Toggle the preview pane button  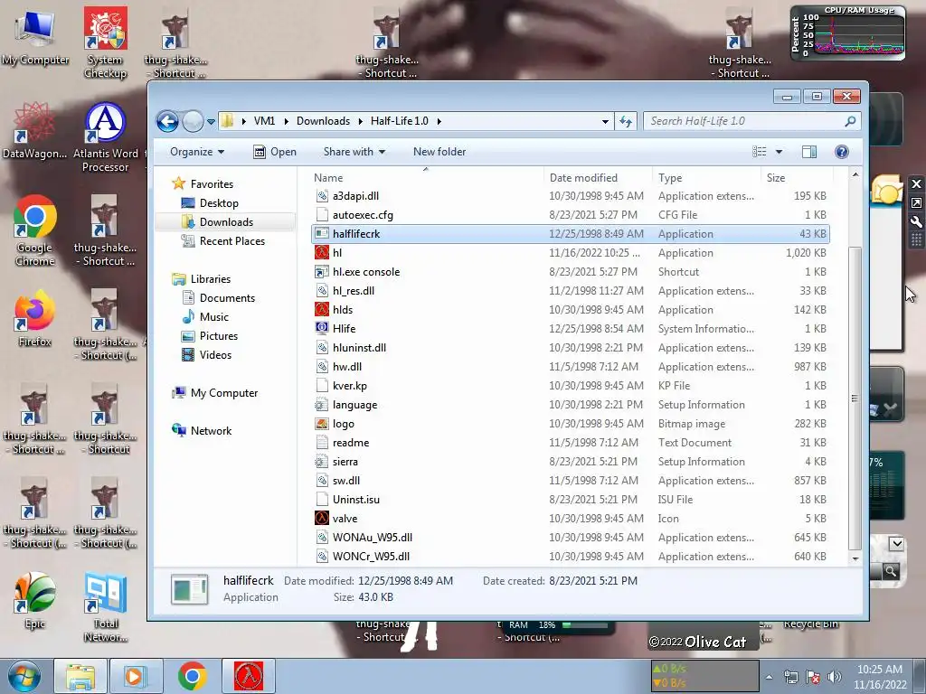point(809,152)
